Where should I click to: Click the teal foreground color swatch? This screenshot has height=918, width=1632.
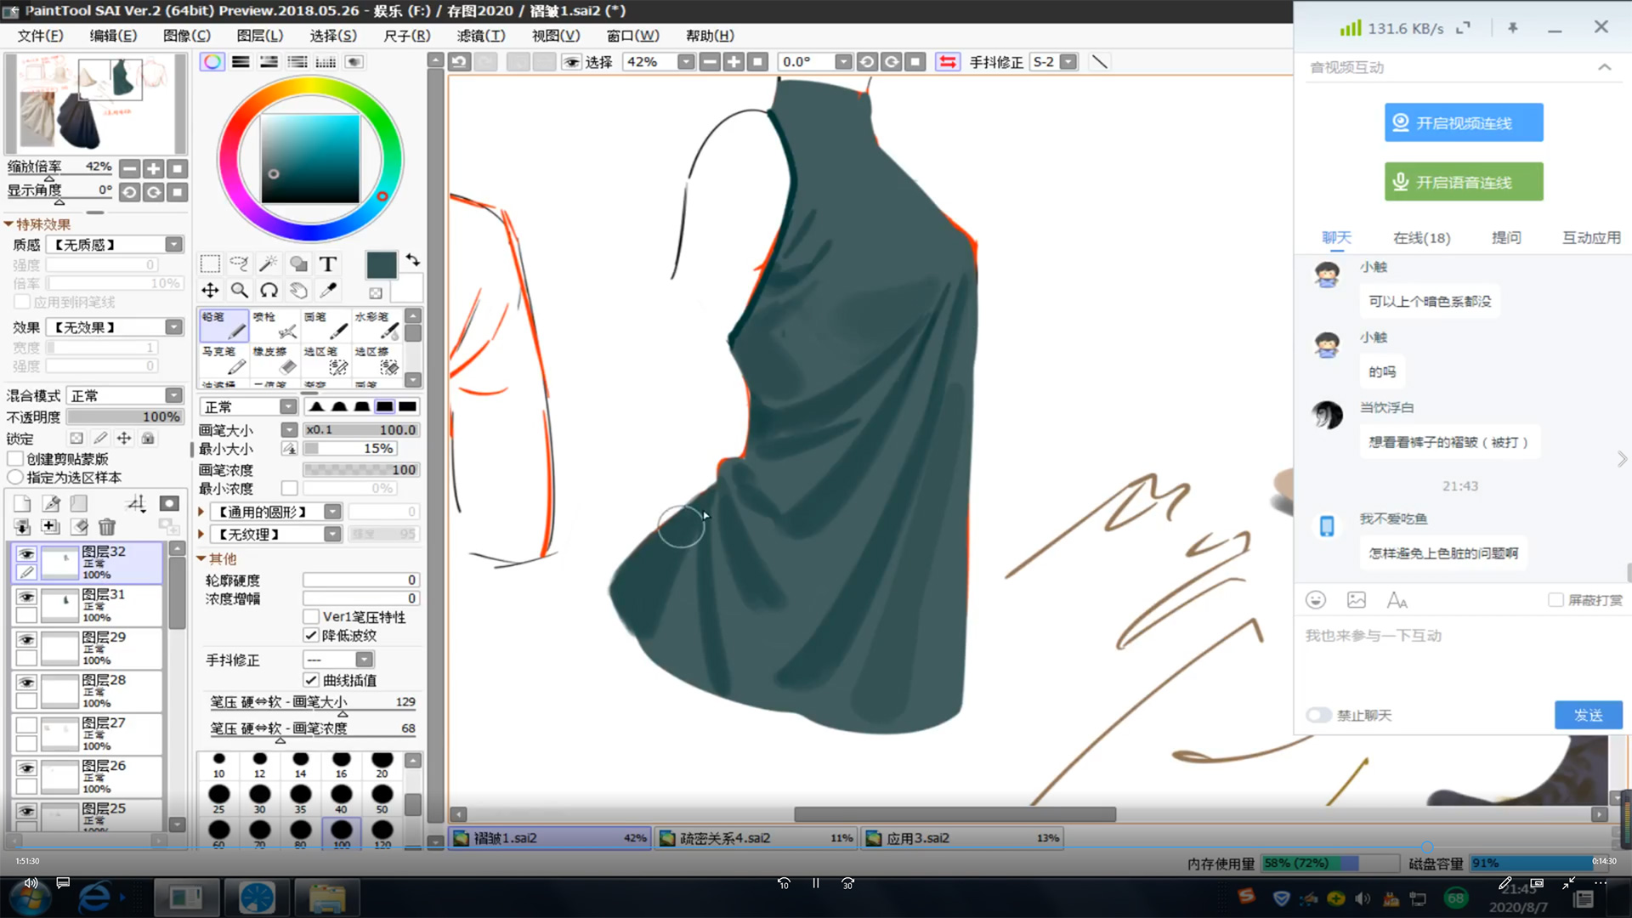[x=381, y=265]
